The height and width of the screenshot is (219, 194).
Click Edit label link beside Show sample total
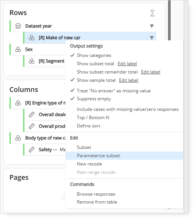pos(128,80)
